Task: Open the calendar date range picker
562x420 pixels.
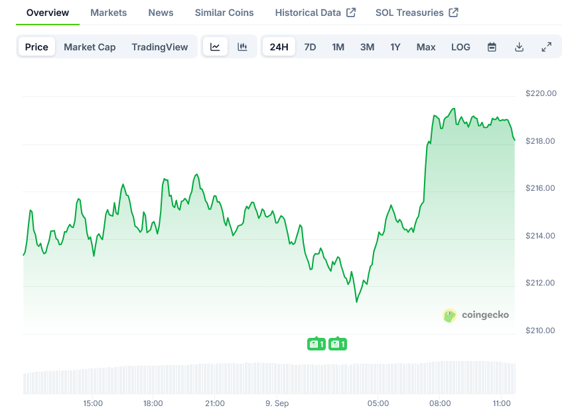Action: tap(492, 47)
